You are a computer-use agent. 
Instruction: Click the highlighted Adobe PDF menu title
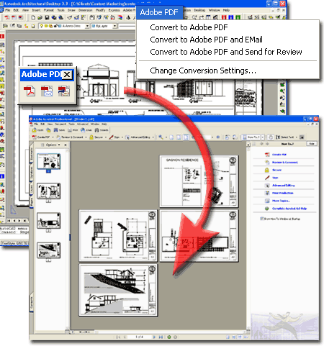click(x=159, y=12)
